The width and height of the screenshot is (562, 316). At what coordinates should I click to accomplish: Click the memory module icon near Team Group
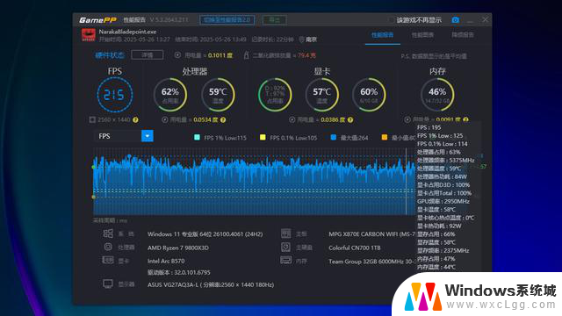point(285,261)
